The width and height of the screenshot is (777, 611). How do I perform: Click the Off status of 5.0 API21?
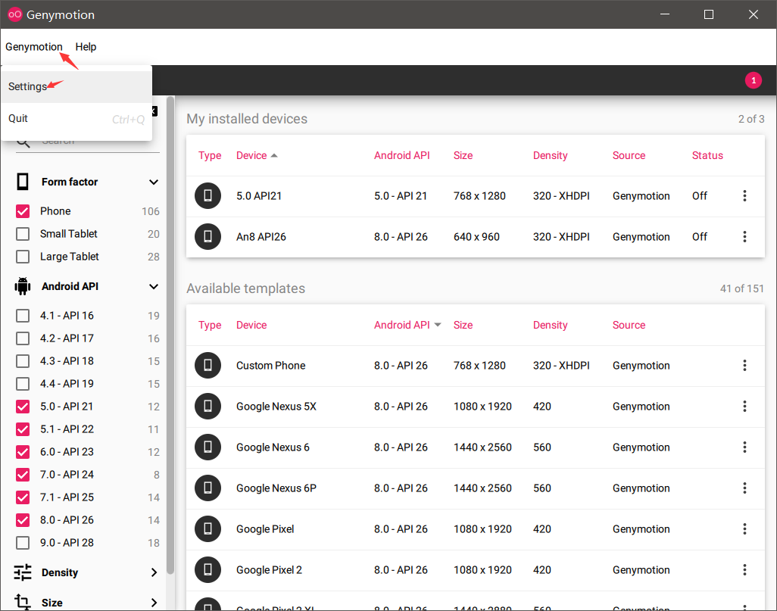tap(700, 196)
